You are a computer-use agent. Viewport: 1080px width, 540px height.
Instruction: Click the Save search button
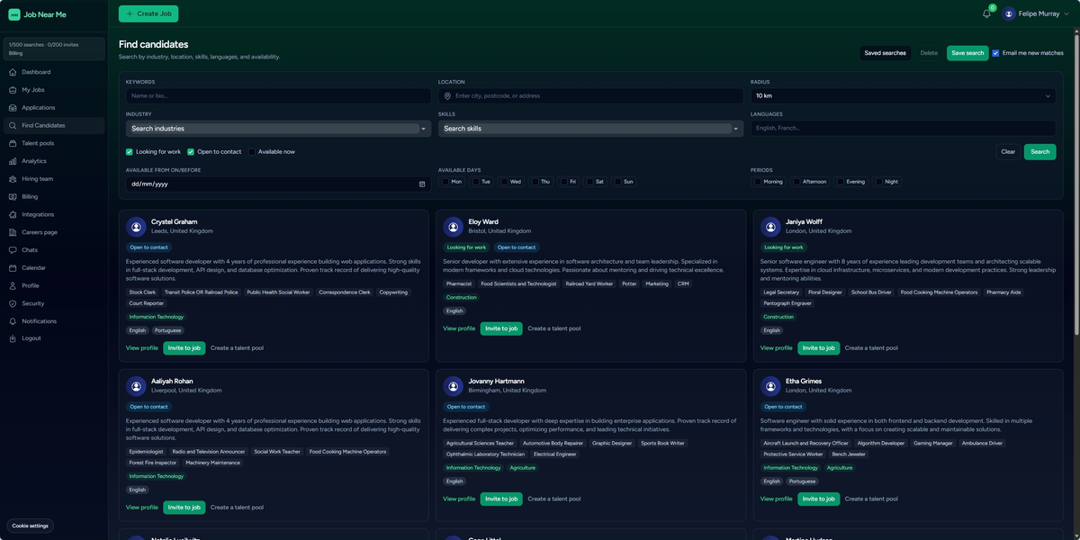[x=967, y=53]
